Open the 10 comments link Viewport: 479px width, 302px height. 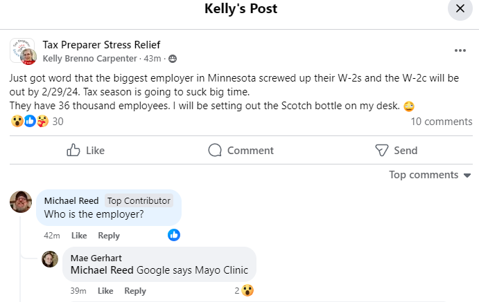pyautogui.click(x=441, y=122)
